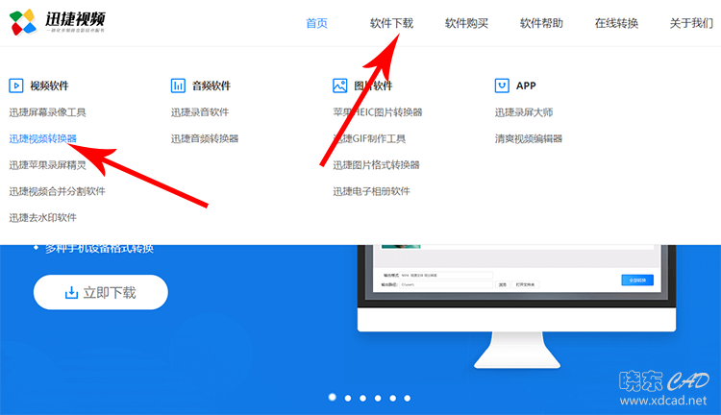The image size is (721, 415).
Task: Open 迅捷视频合并分割软件 link
Action: pos(57,191)
